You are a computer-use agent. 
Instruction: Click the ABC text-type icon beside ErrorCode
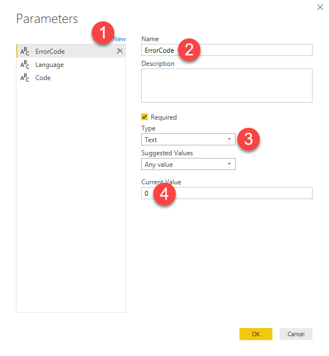(25, 52)
